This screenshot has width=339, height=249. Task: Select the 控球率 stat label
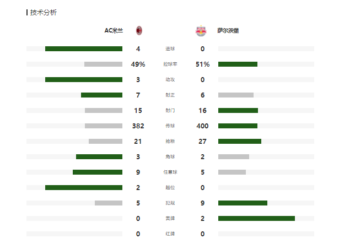point(170,64)
